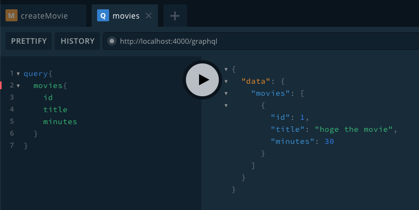The height and width of the screenshot is (210, 419).
Task: Click the "movies" key in response
Action: pos(271,93)
